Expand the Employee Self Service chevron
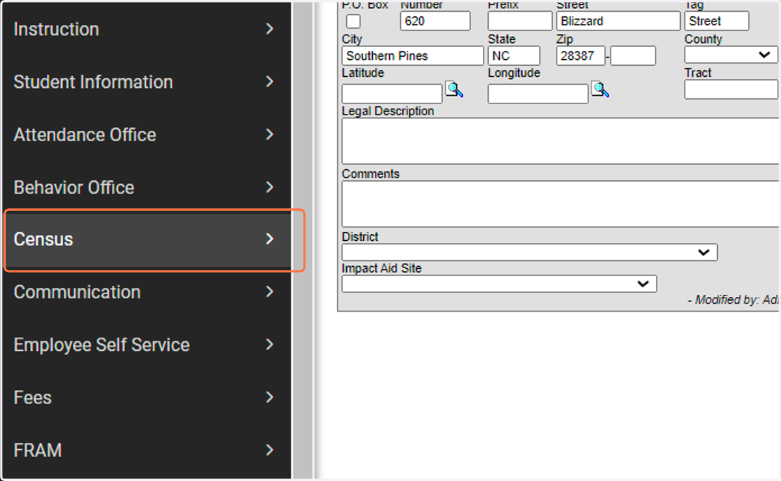 point(270,345)
